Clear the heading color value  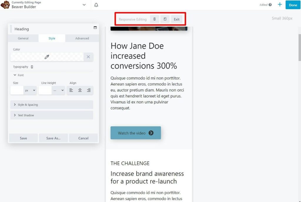(x=88, y=57)
